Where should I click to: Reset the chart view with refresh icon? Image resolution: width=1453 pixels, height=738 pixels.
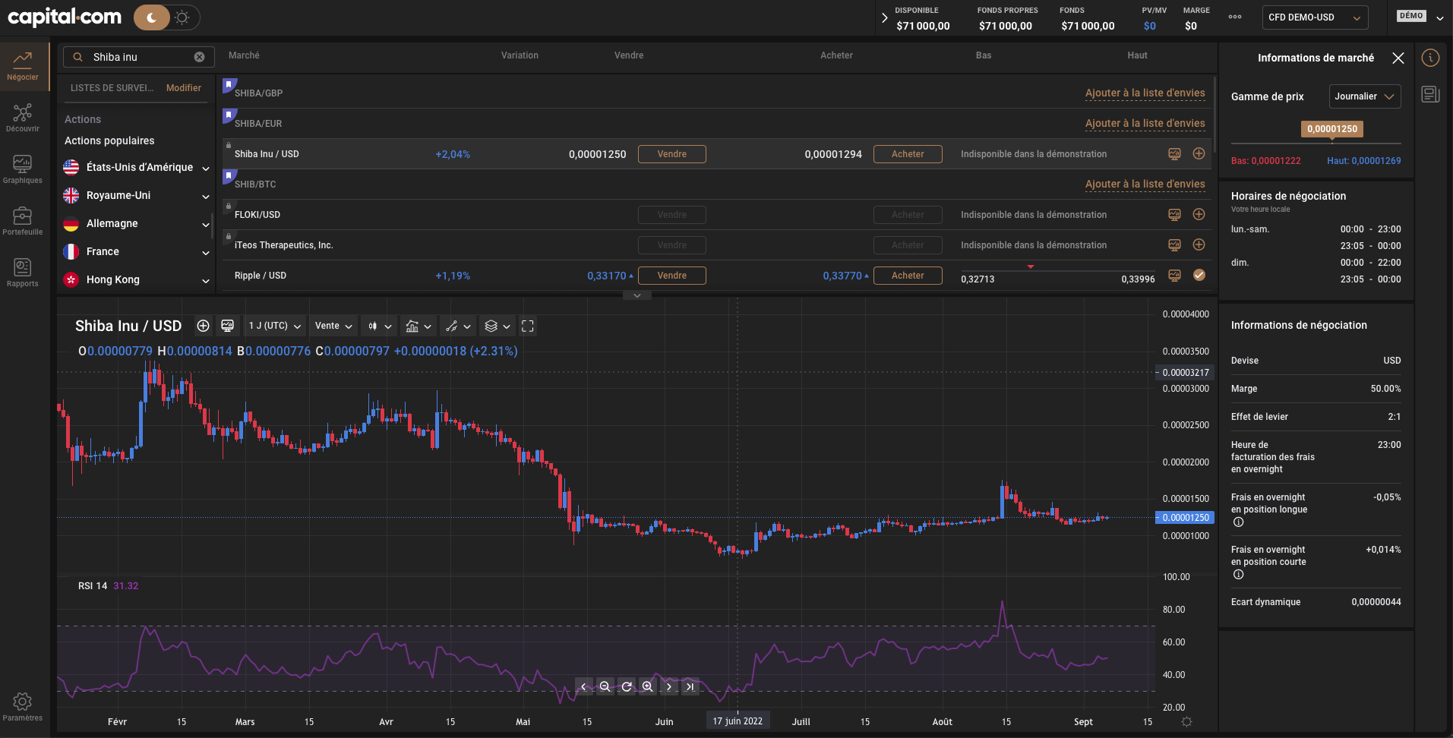click(627, 686)
